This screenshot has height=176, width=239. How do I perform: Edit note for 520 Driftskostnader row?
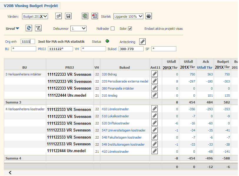155,123
